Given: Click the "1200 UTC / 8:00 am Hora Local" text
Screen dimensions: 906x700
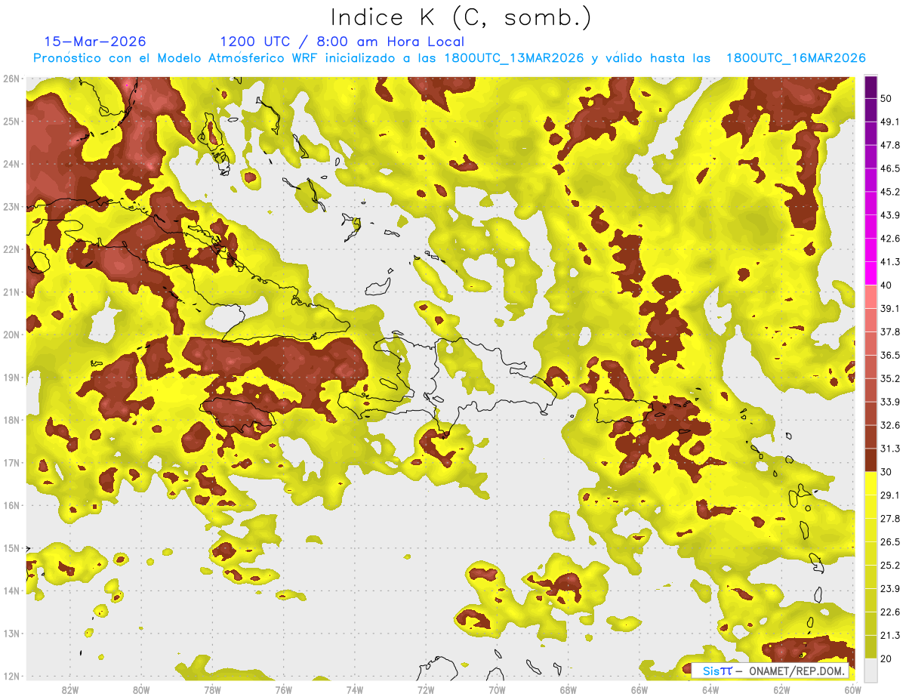Looking at the screenshot, I should click(x=342, y=42).
